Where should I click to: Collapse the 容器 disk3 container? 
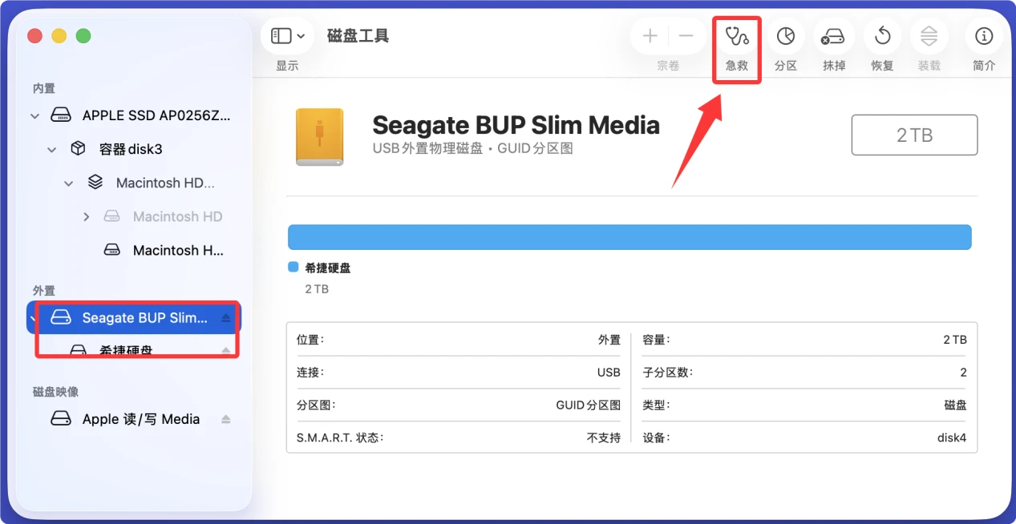pos(52,150)
